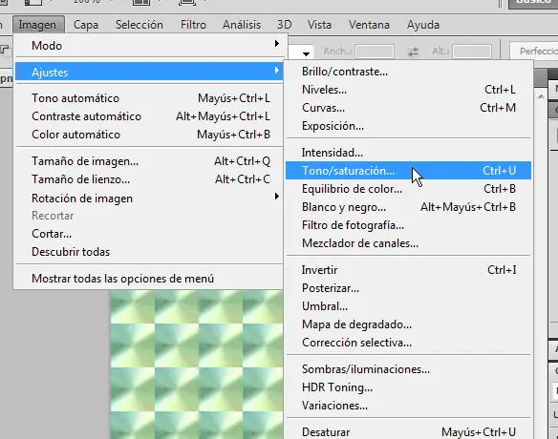The width and height of the screenshot is (558, 439).
Task: Expand the Rotación de imagen submenu
Action: pyautogui.click(x=149, y=198)
